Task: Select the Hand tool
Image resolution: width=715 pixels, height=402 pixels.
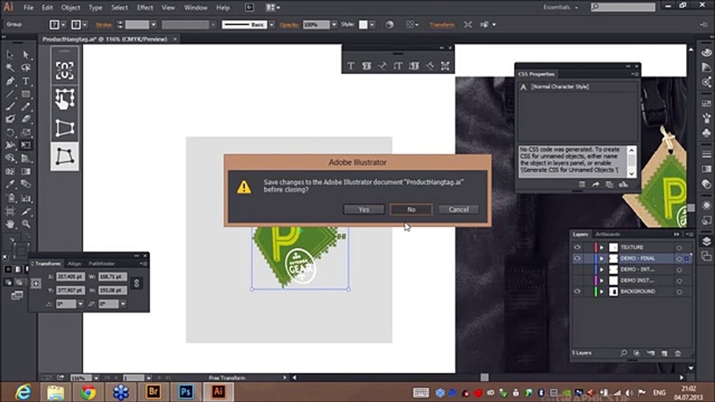Action: tap(10, 224)
